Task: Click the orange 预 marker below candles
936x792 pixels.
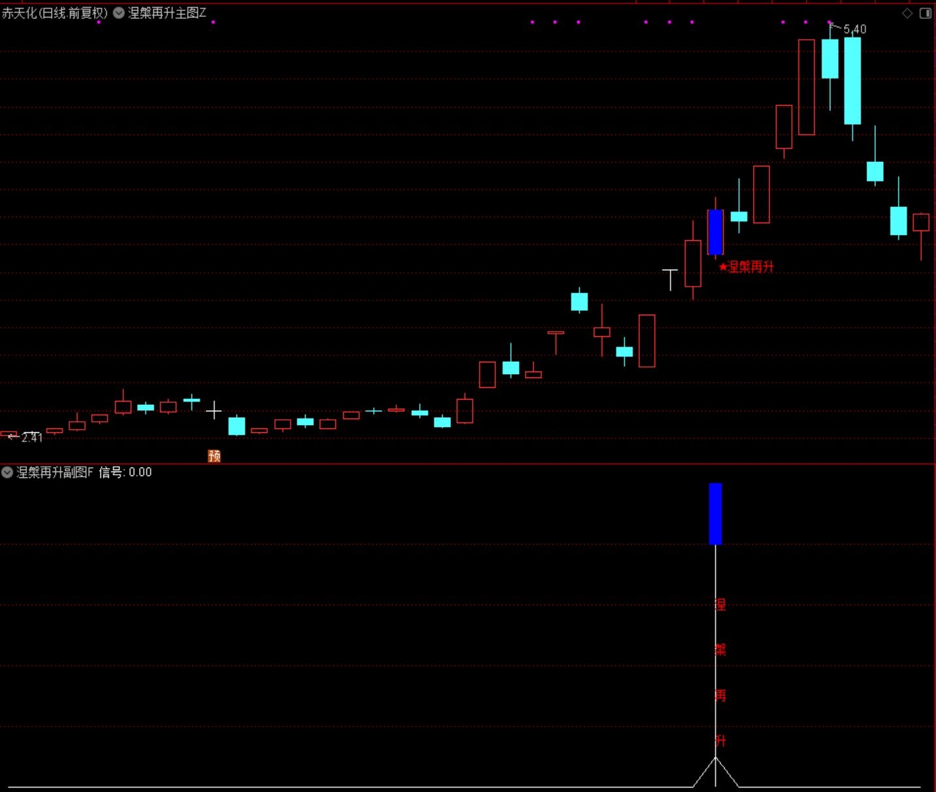Action: [214, 456]
